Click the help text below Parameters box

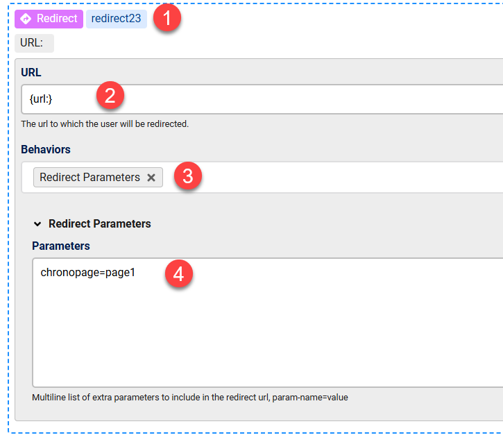(189, 398)
